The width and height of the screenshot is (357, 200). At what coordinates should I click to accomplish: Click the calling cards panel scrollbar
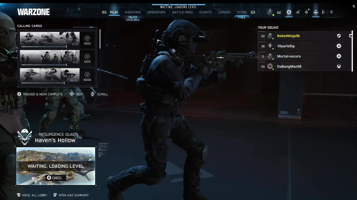[x=100, y=39]
